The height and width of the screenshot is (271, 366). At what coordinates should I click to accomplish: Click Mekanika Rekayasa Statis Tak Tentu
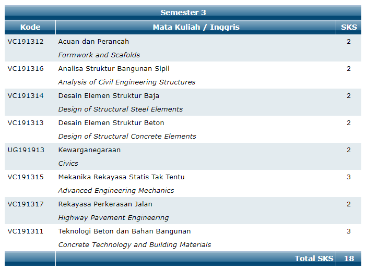(121, 177)
